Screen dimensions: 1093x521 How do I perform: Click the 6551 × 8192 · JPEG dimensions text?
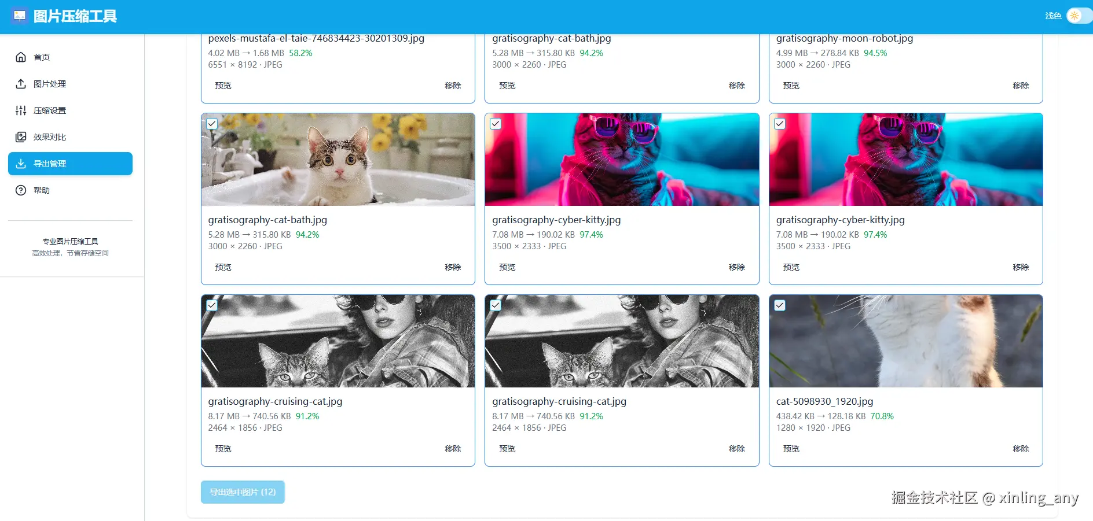(245, 65)
